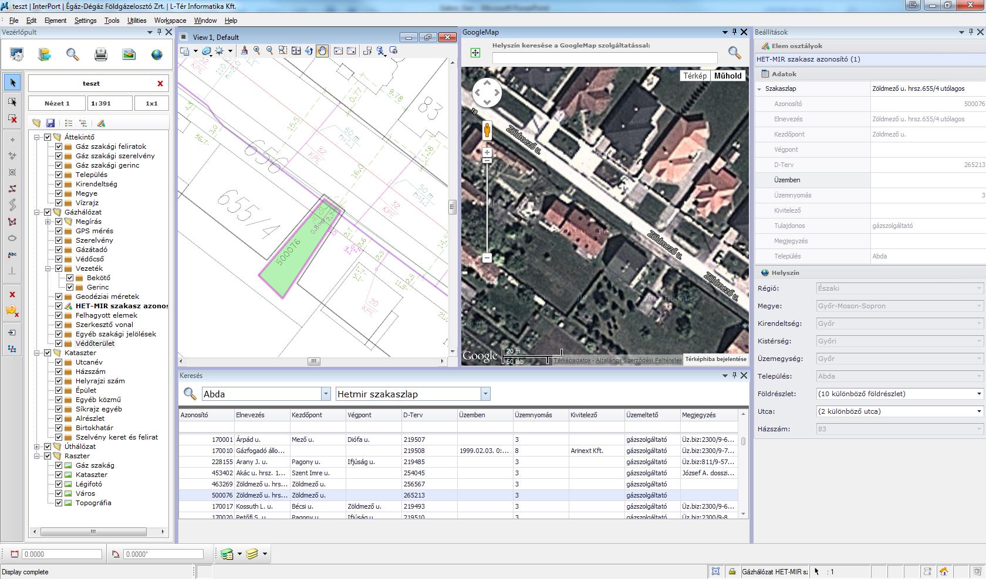Screen dimensions: 986x579
Task: Open the Utilities menu
Action: pos(137,21)
